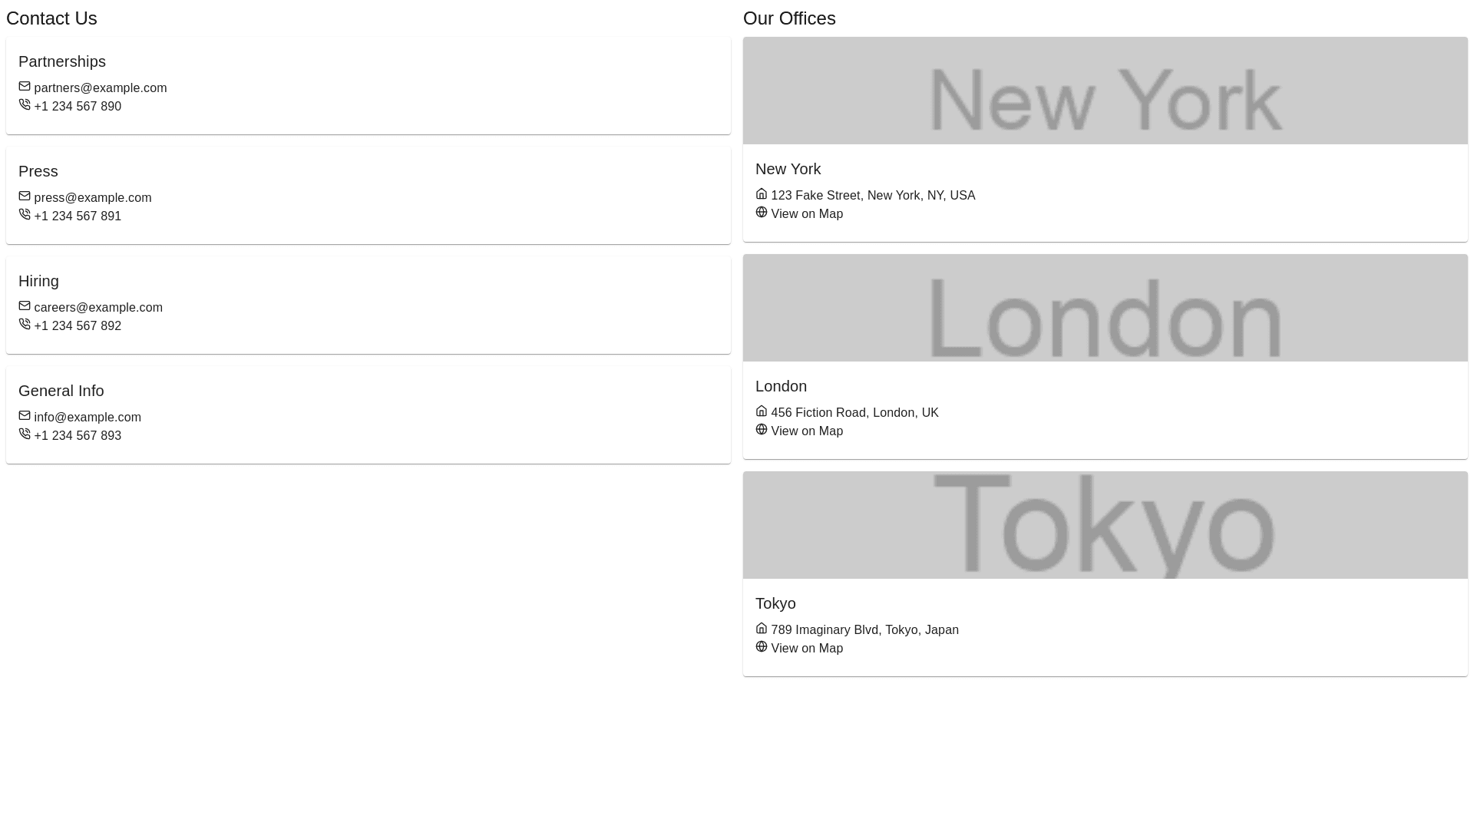Click the London banner image

[1105, 308]
